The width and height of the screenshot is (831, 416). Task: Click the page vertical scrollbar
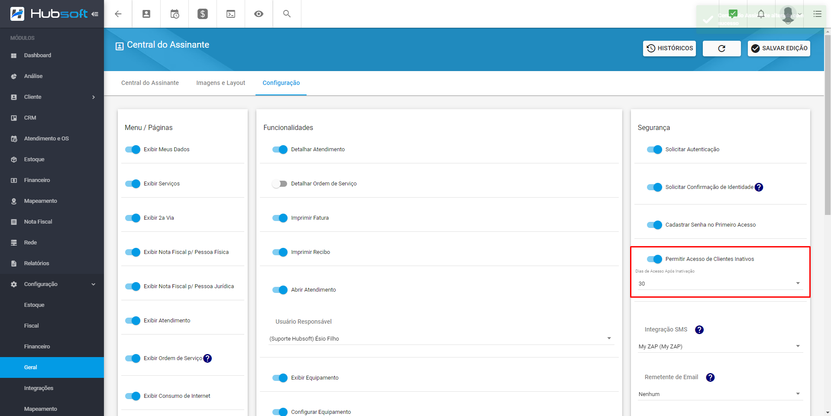click(x=828, y=125)
